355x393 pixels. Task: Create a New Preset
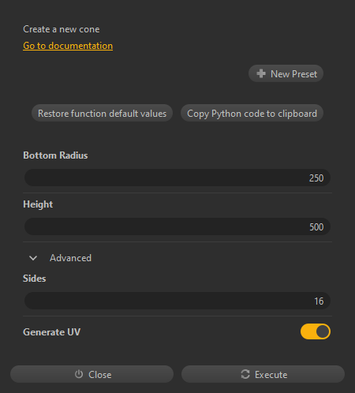tap(286, 73)
